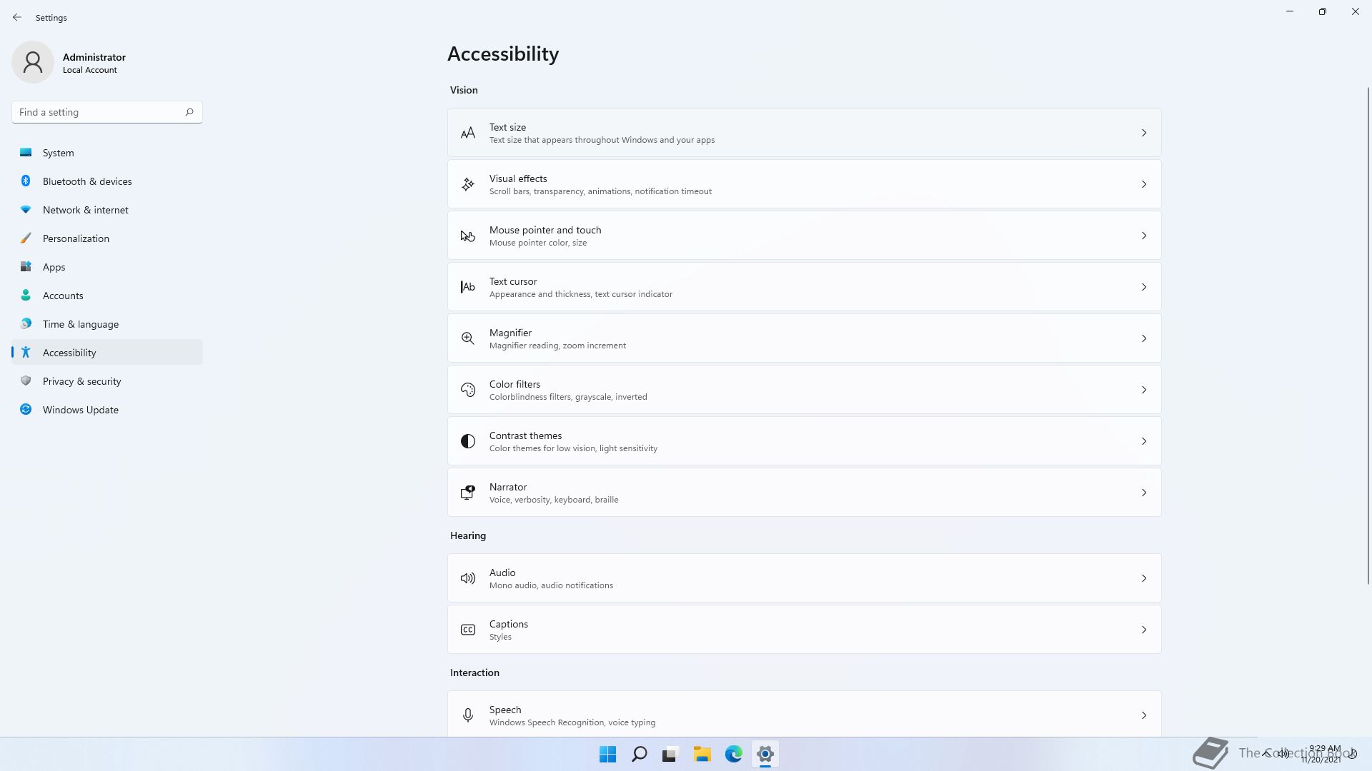Open Privacy & security section
1372x771 pixels.
pyautogui.click(x=107, y=381)
